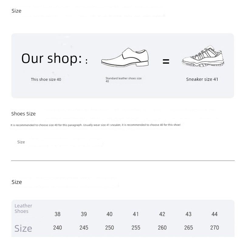Select leather shoe size 40 in table
Screen dimensions: 243x243
click(110, 214)
